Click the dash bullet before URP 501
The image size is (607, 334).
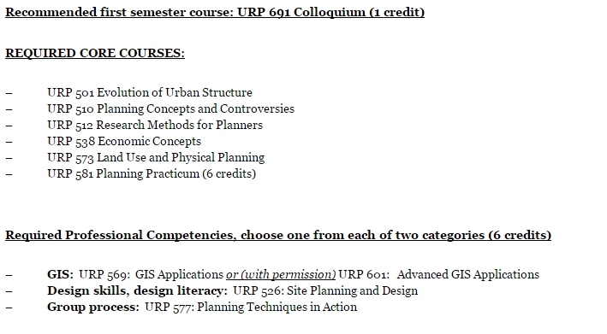[9, 93]
